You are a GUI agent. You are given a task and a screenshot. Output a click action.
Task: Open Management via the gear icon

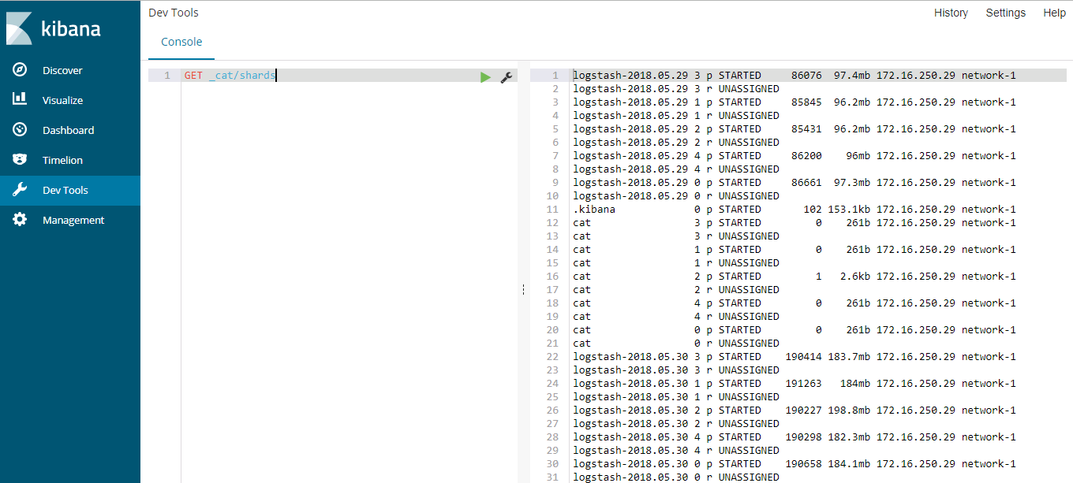point(20,220)
